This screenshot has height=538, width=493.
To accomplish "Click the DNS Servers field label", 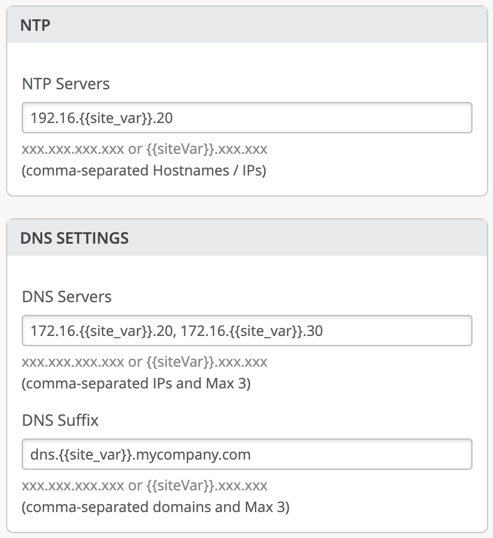I will pyautogui.click(x=66, y=297).
